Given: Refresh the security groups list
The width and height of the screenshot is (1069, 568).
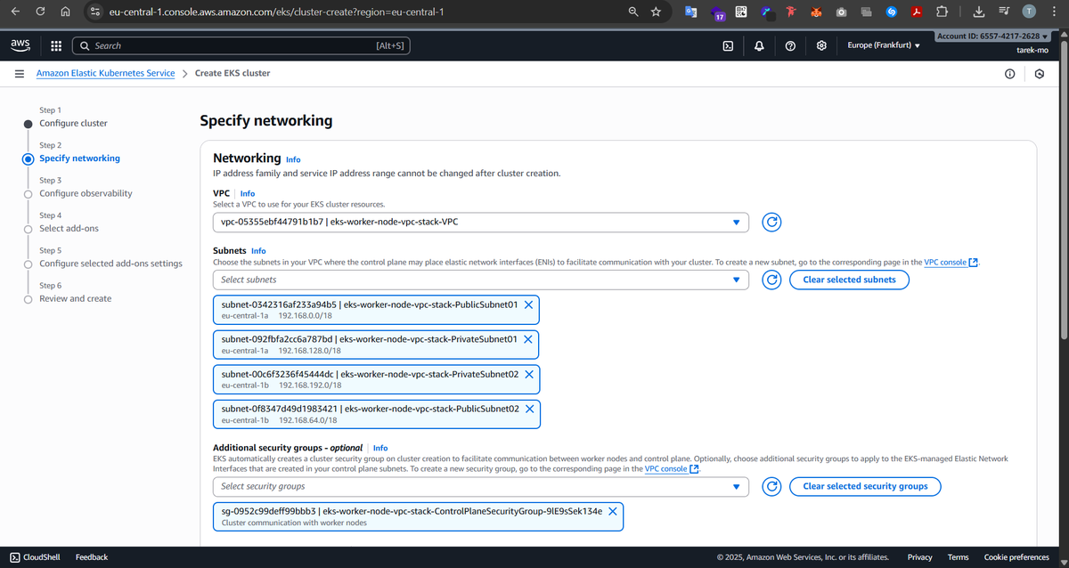Looking at the screenshot, I should 772,486.
